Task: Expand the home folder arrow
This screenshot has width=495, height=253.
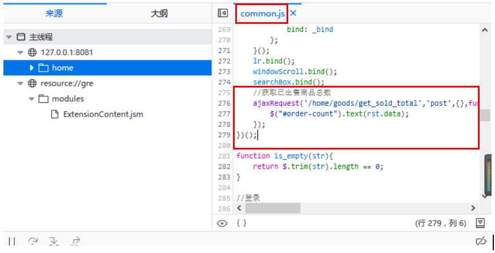Action: tap(31, 68)
